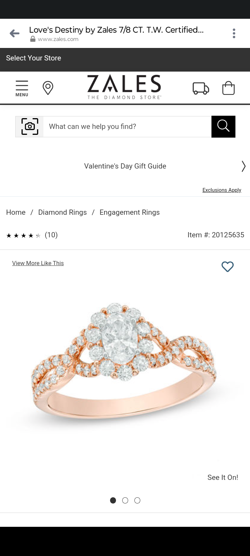Open Engagement Rings breadcrumb
This screenshot has width=250, height=556.
point(130,212)
